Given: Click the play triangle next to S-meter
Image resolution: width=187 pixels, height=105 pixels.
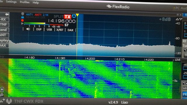Looking at the screenshot, I should pos(22,23).
